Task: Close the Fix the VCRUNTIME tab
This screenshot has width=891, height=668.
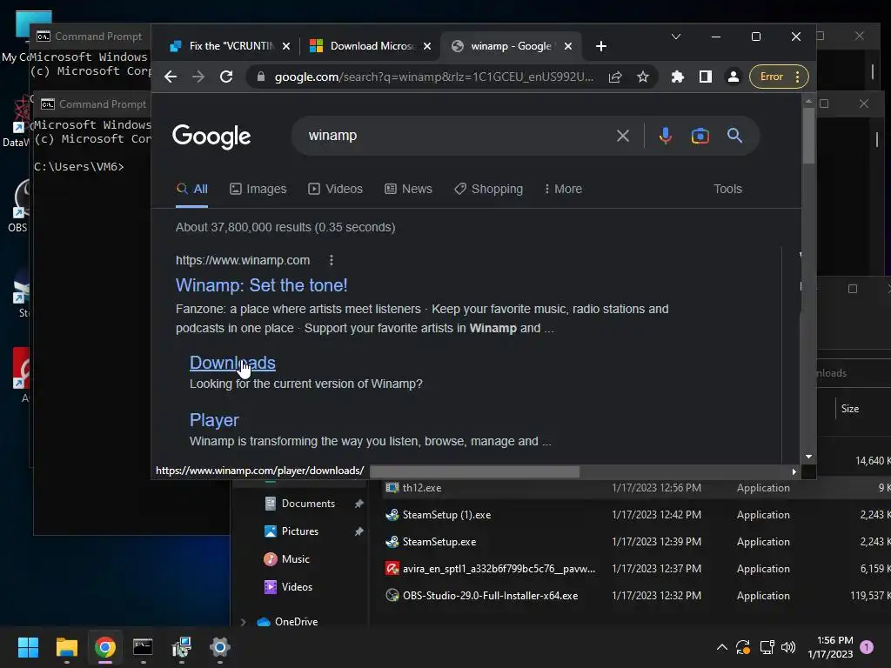Action: tap(286, 46)
